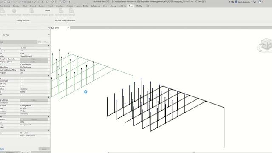272x153 pixels.
Task: Open the Properties help link
Action: 2,149
